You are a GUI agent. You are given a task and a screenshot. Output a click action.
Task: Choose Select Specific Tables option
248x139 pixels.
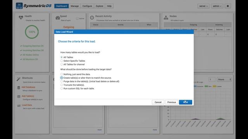(x=62, y=61)
